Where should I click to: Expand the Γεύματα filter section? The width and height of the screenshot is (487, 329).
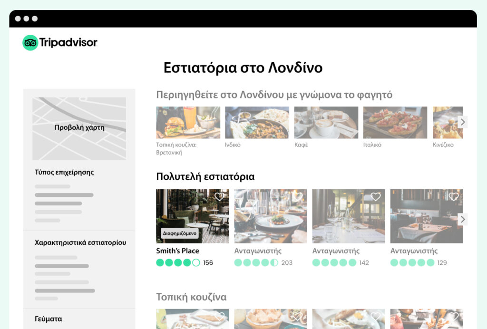point(49,319)
